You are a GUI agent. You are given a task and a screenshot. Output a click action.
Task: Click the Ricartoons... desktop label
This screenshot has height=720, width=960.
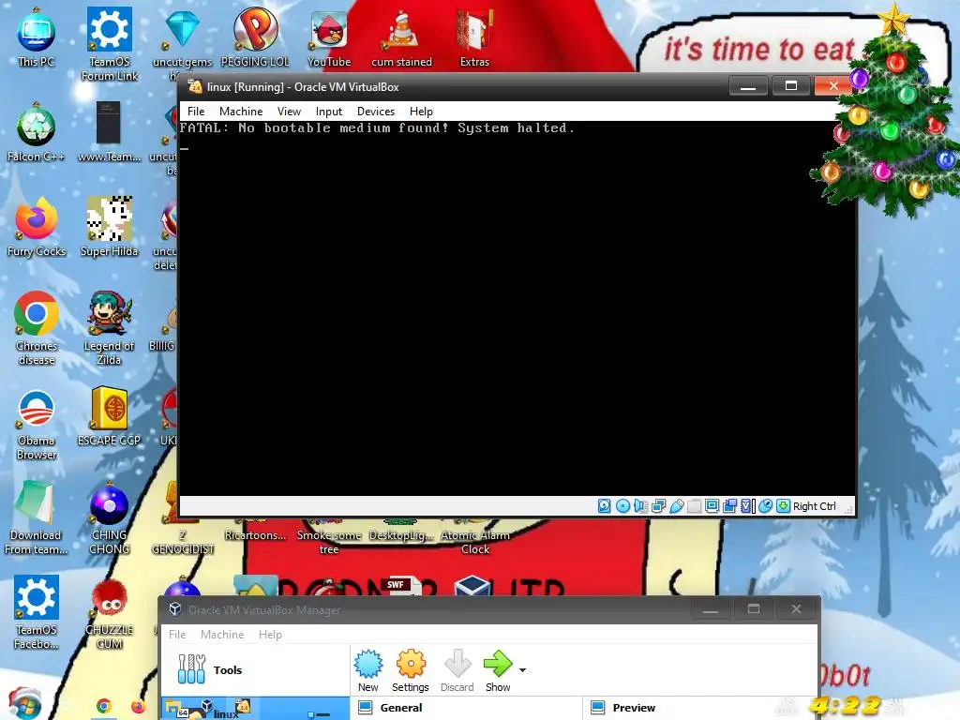point(255,535)
